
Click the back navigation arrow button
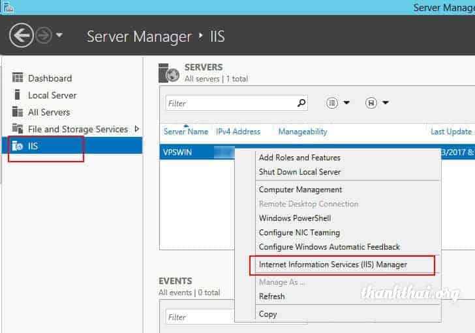[x=22, y=35]
